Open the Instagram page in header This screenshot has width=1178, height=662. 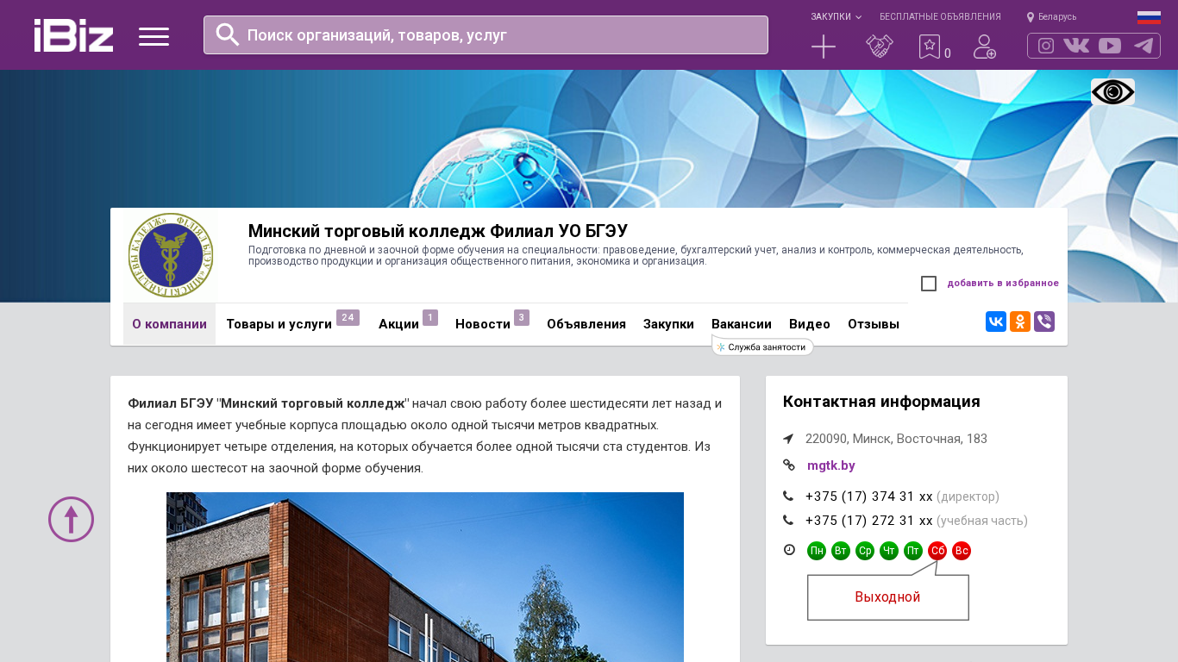[1046, 46]
